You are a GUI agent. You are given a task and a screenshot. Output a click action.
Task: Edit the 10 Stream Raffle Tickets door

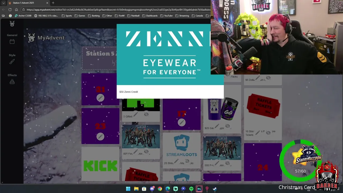[x=258, y=132]
